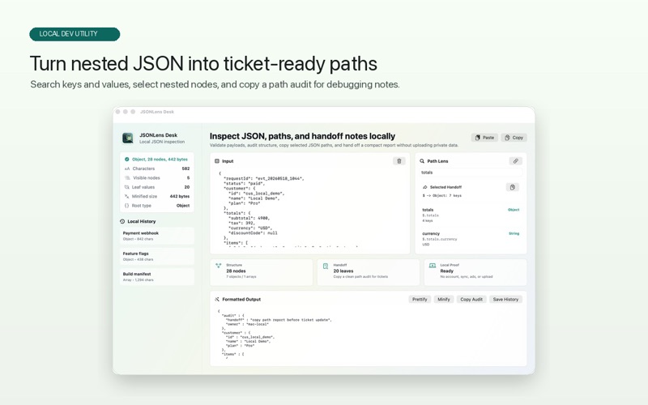Click the String type tag on currency result
Screen dimensions: 648x405
514,233
